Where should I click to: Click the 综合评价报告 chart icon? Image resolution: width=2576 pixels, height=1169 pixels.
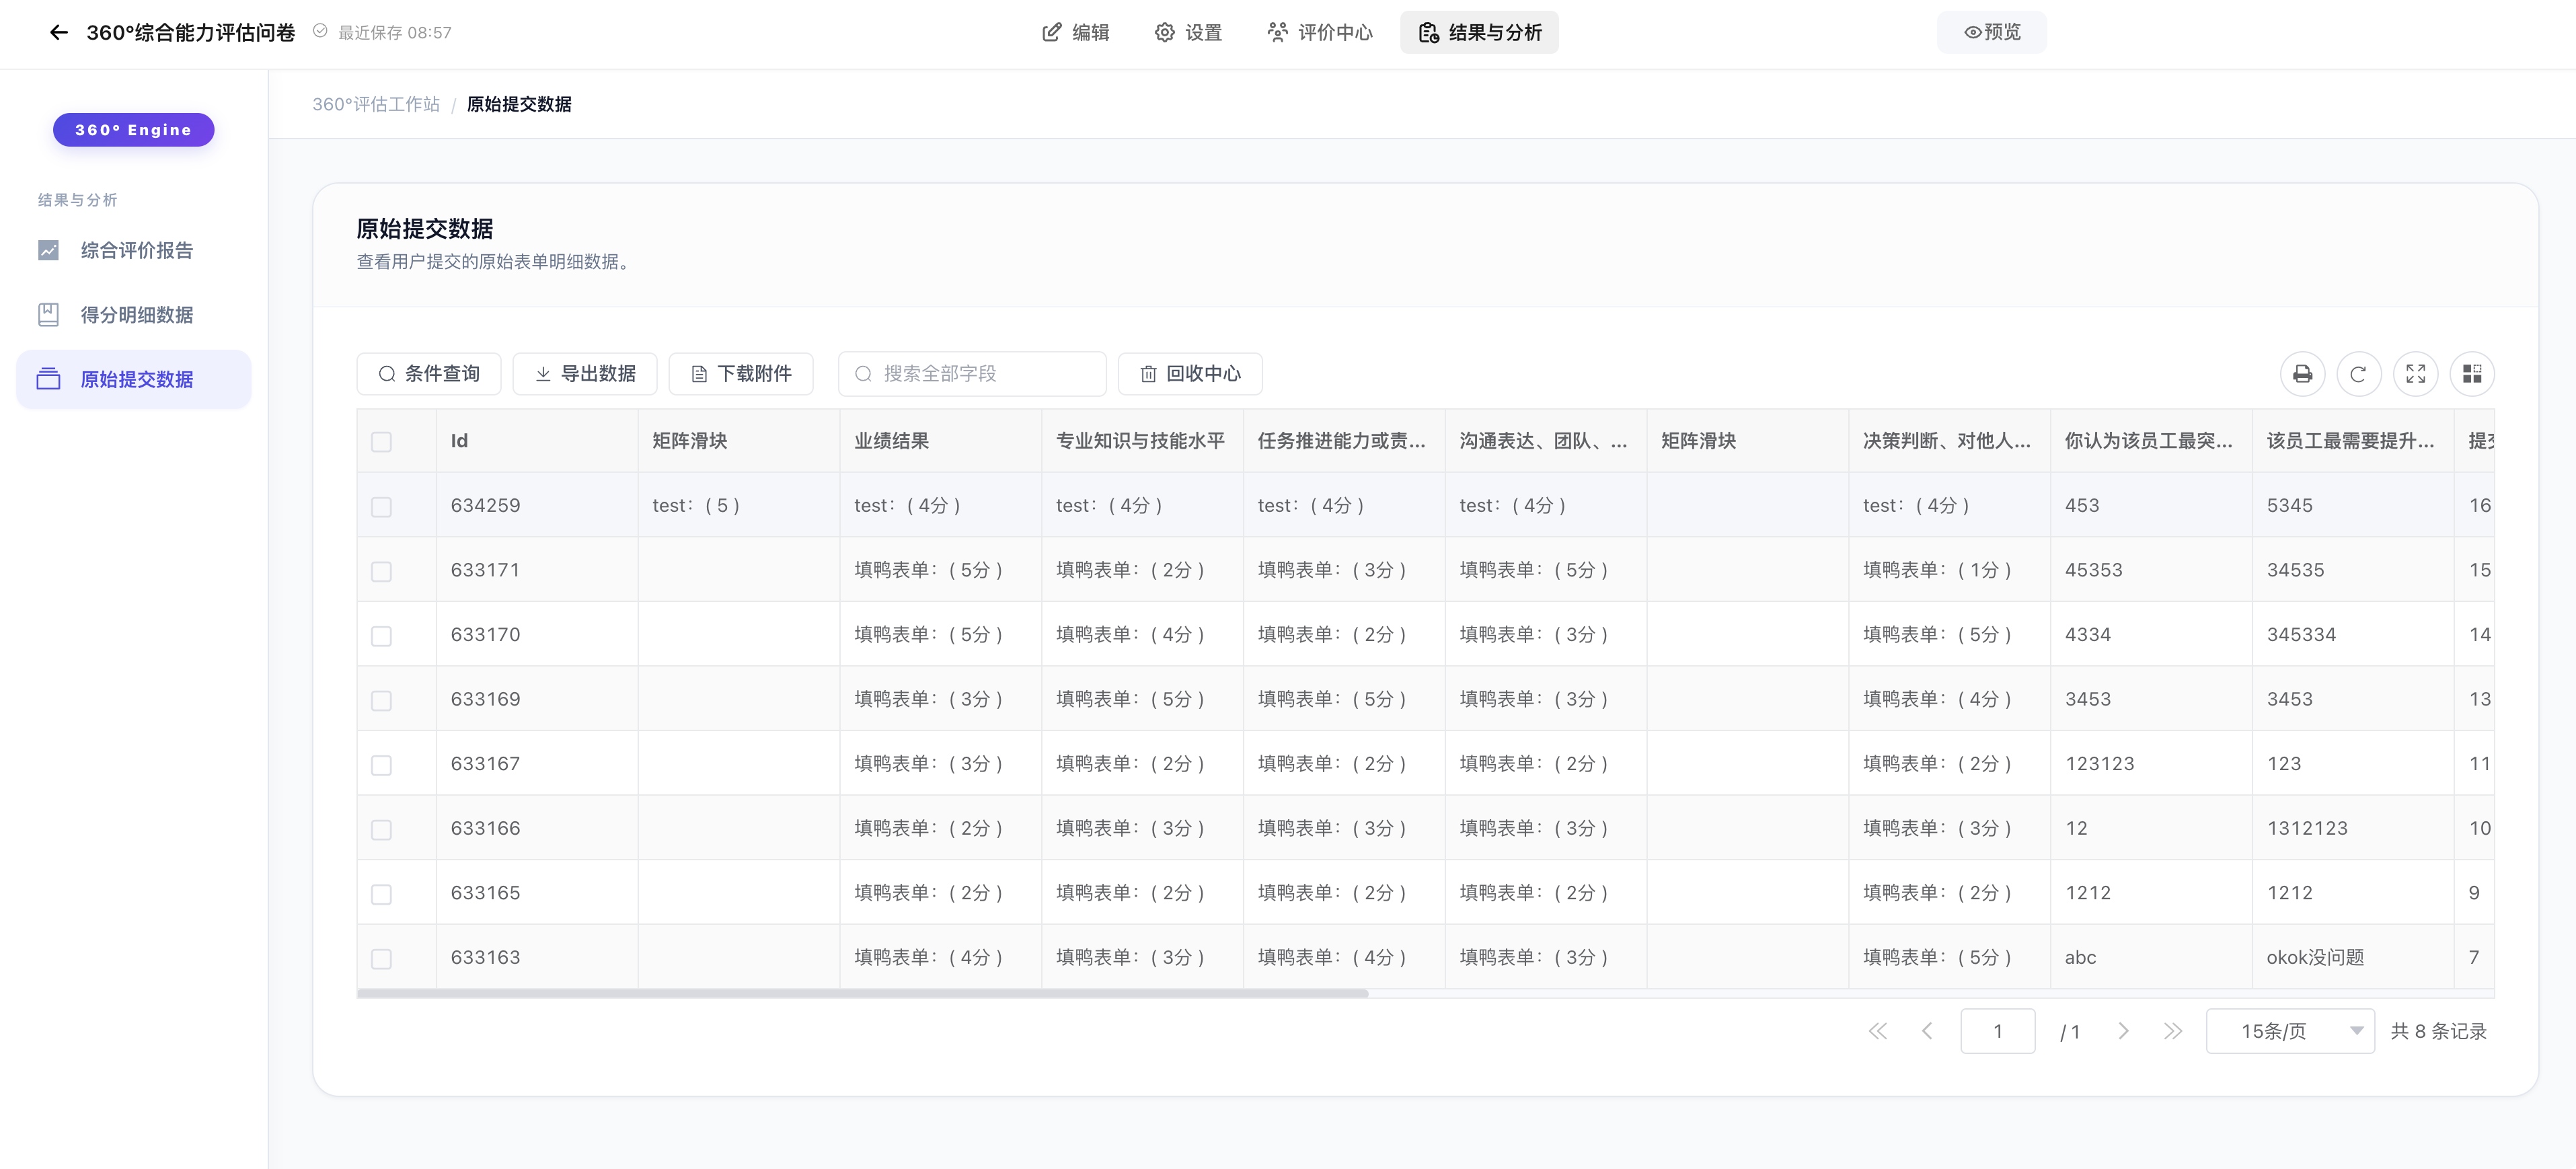click(48, 250)
